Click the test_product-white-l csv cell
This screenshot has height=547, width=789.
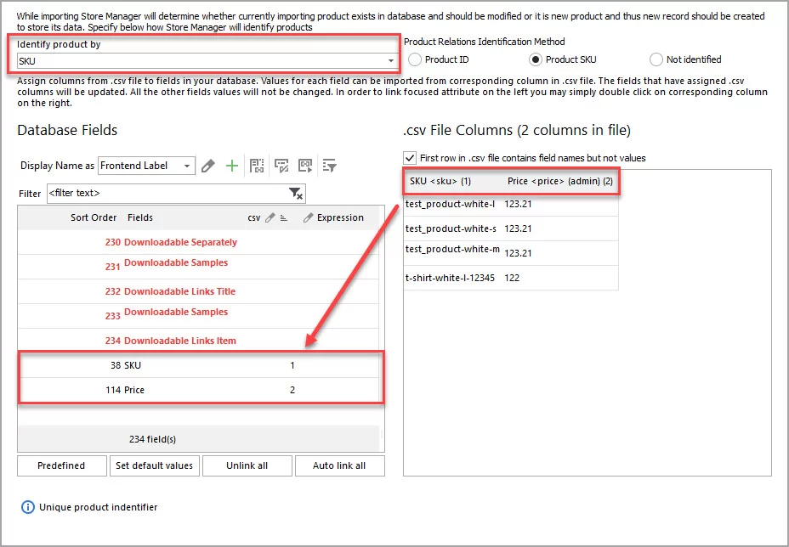tap(450, 204)
